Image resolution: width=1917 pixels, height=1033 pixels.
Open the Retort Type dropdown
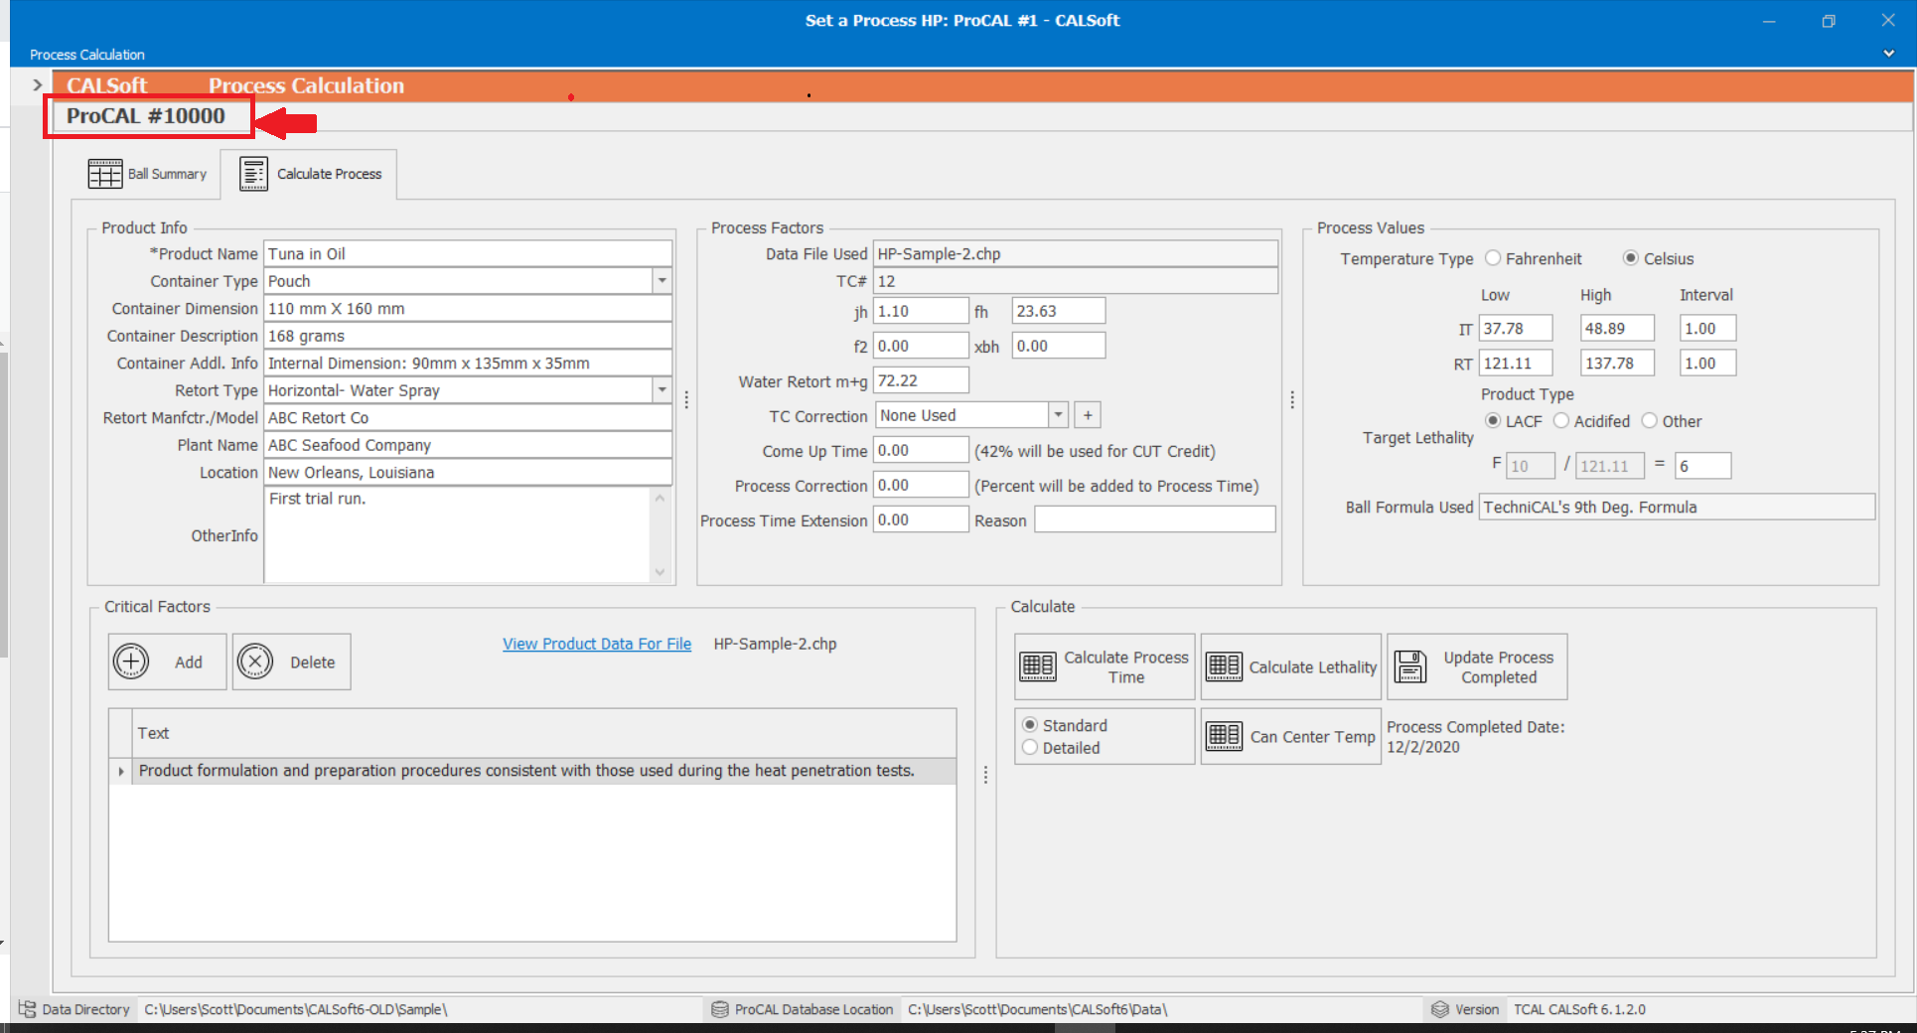(662, 390)
